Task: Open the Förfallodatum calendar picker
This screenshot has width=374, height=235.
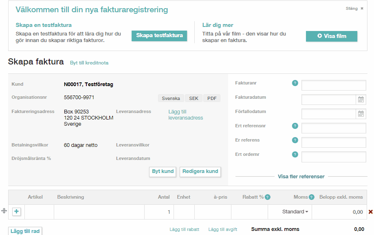Action: pos(361,114)
